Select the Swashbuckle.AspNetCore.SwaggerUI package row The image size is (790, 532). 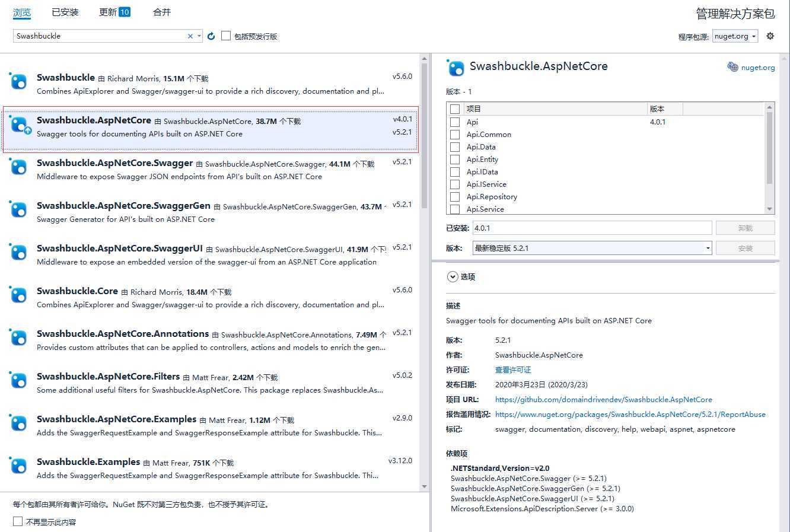[211, 254]
